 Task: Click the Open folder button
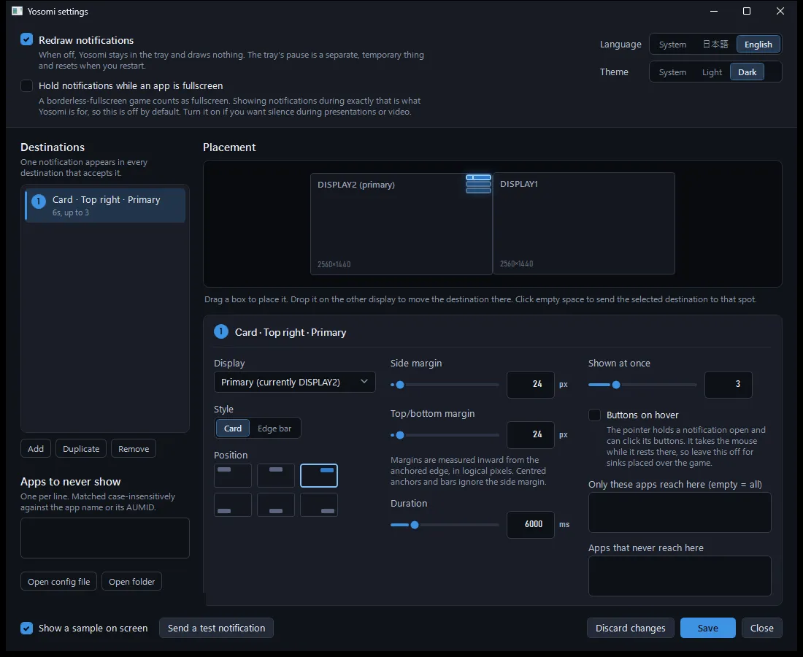(x=131, y=581)
